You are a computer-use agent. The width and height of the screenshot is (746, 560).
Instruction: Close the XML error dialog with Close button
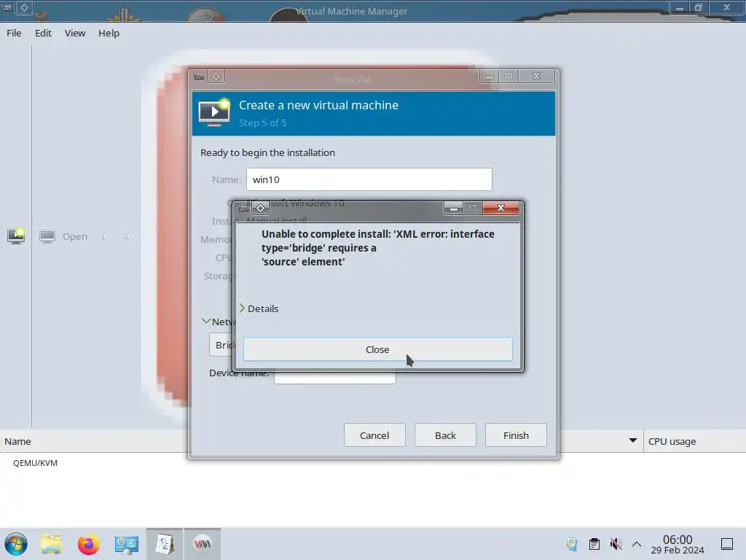378,349
